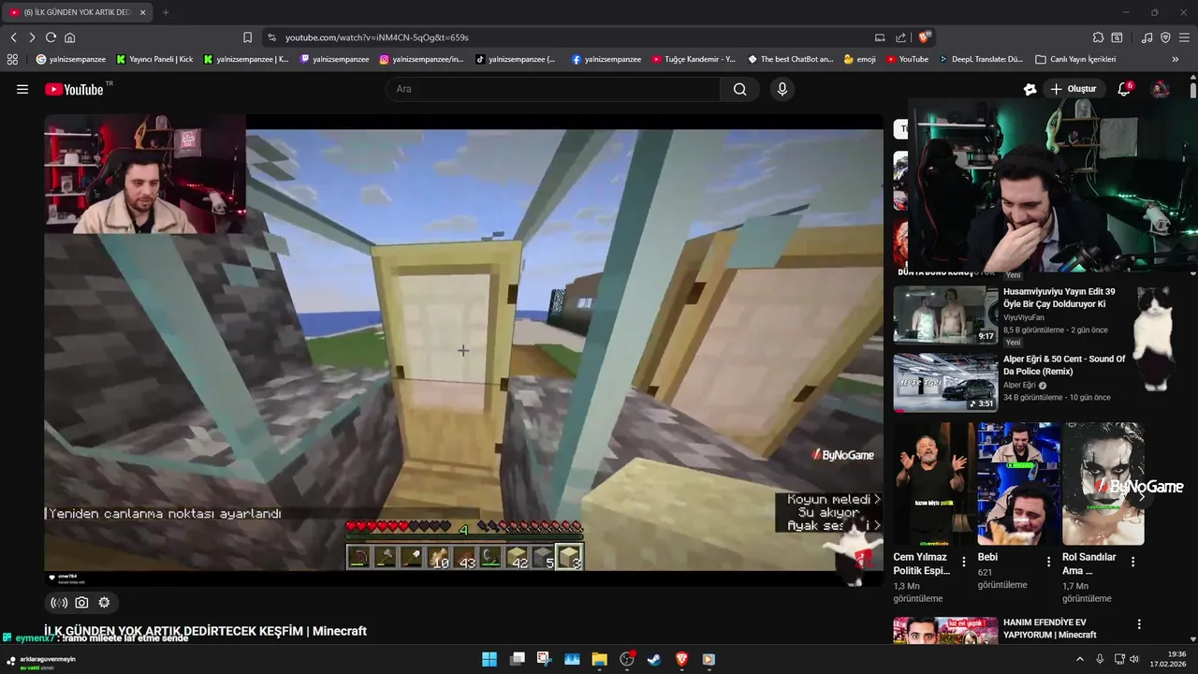Open options menu for 'Cem Yılmaz Politik Espi...'
This screenshot has width=1198, height=674.
point(964,562)
